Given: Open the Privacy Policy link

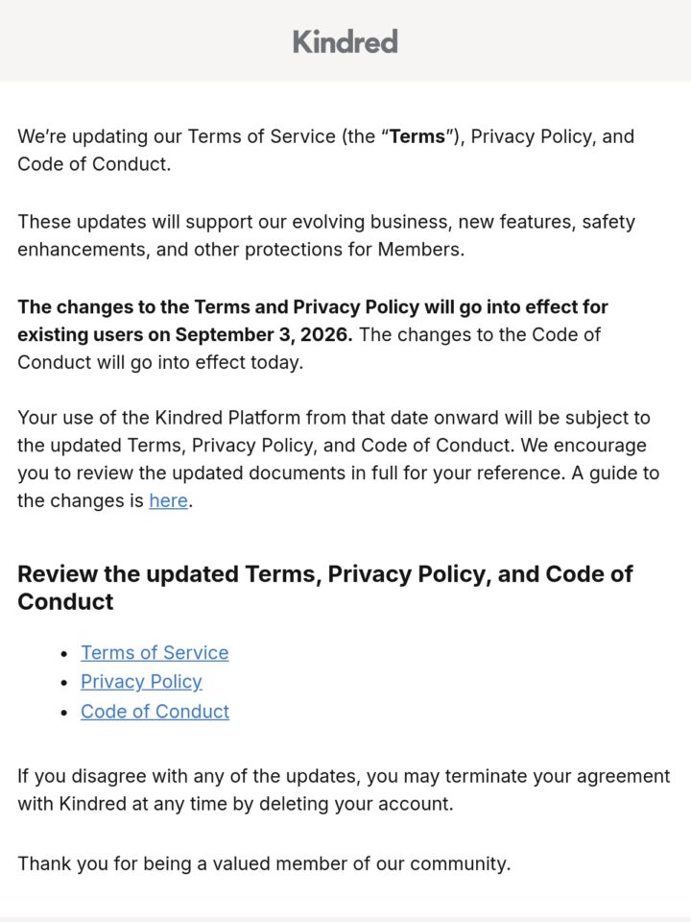Looking at the screenshot, I should click(142, 682).
